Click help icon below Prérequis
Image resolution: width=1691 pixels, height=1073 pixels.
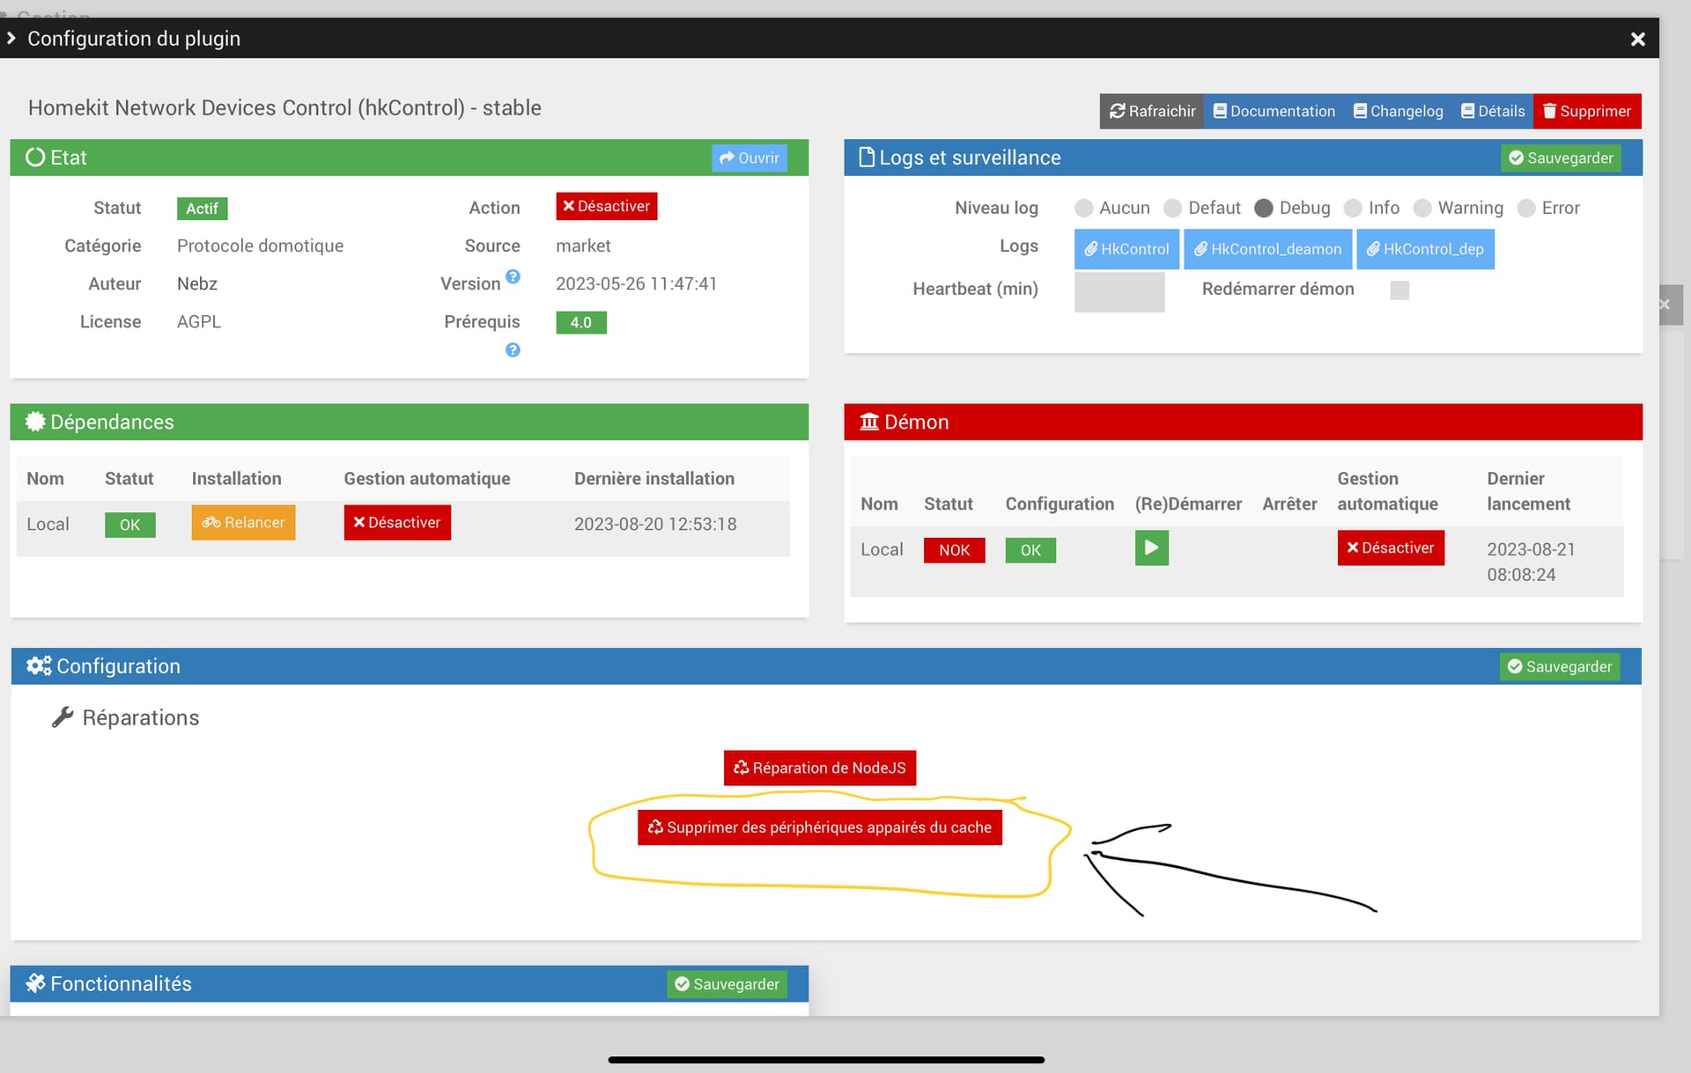(x=513, y=350)
